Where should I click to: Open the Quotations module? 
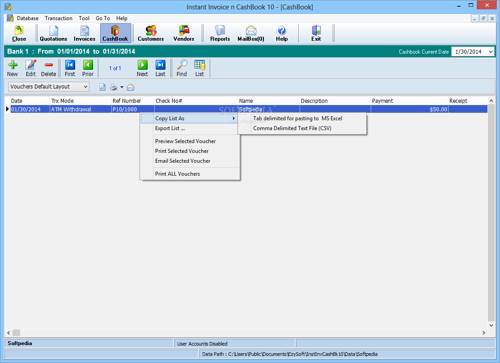pos(54,34)
